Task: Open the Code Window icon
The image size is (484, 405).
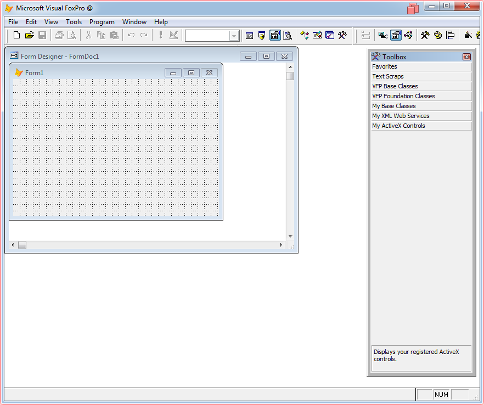Action: tap(408, 36)
